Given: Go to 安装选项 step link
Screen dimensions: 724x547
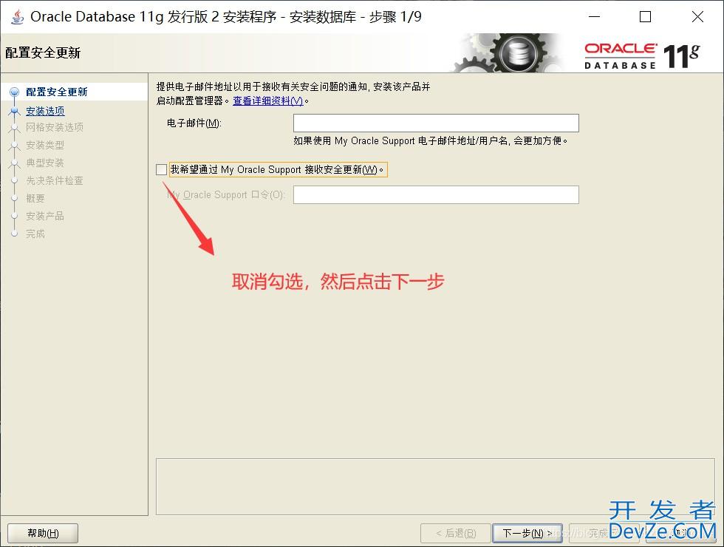Looking at the screenshot, I should tap(45, 111).
